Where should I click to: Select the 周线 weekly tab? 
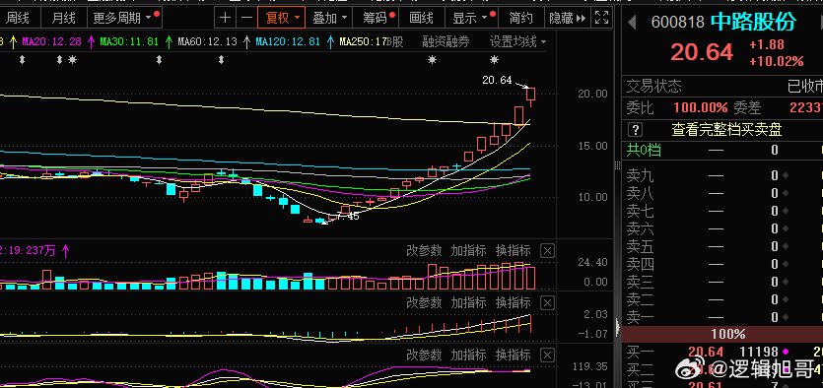click(x=18, y=19)
